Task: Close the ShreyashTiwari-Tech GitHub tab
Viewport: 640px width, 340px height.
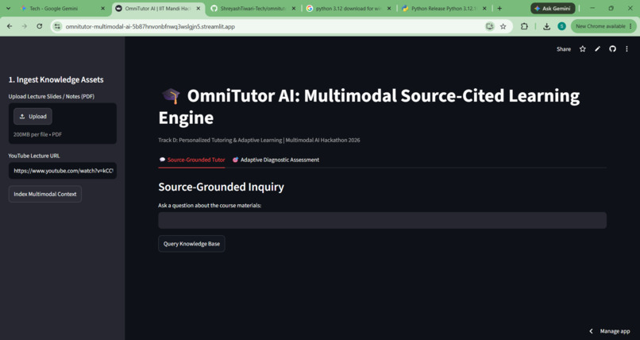Action: coord(294,8)
